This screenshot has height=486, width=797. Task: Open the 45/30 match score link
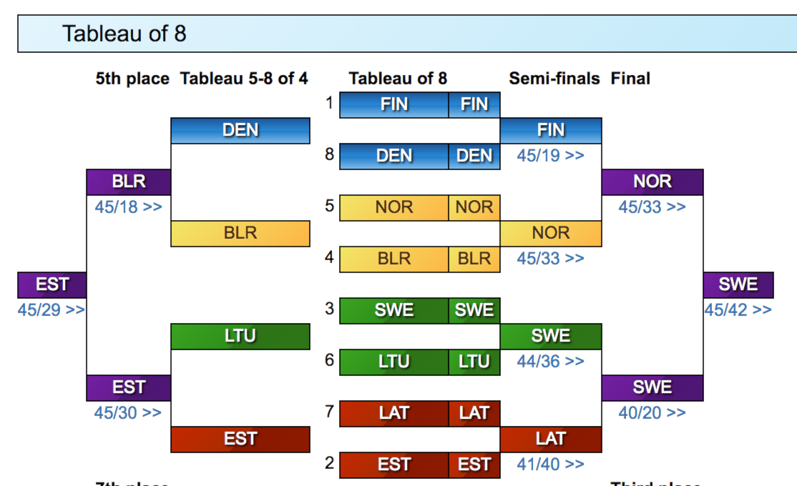(x=128, y=413)
